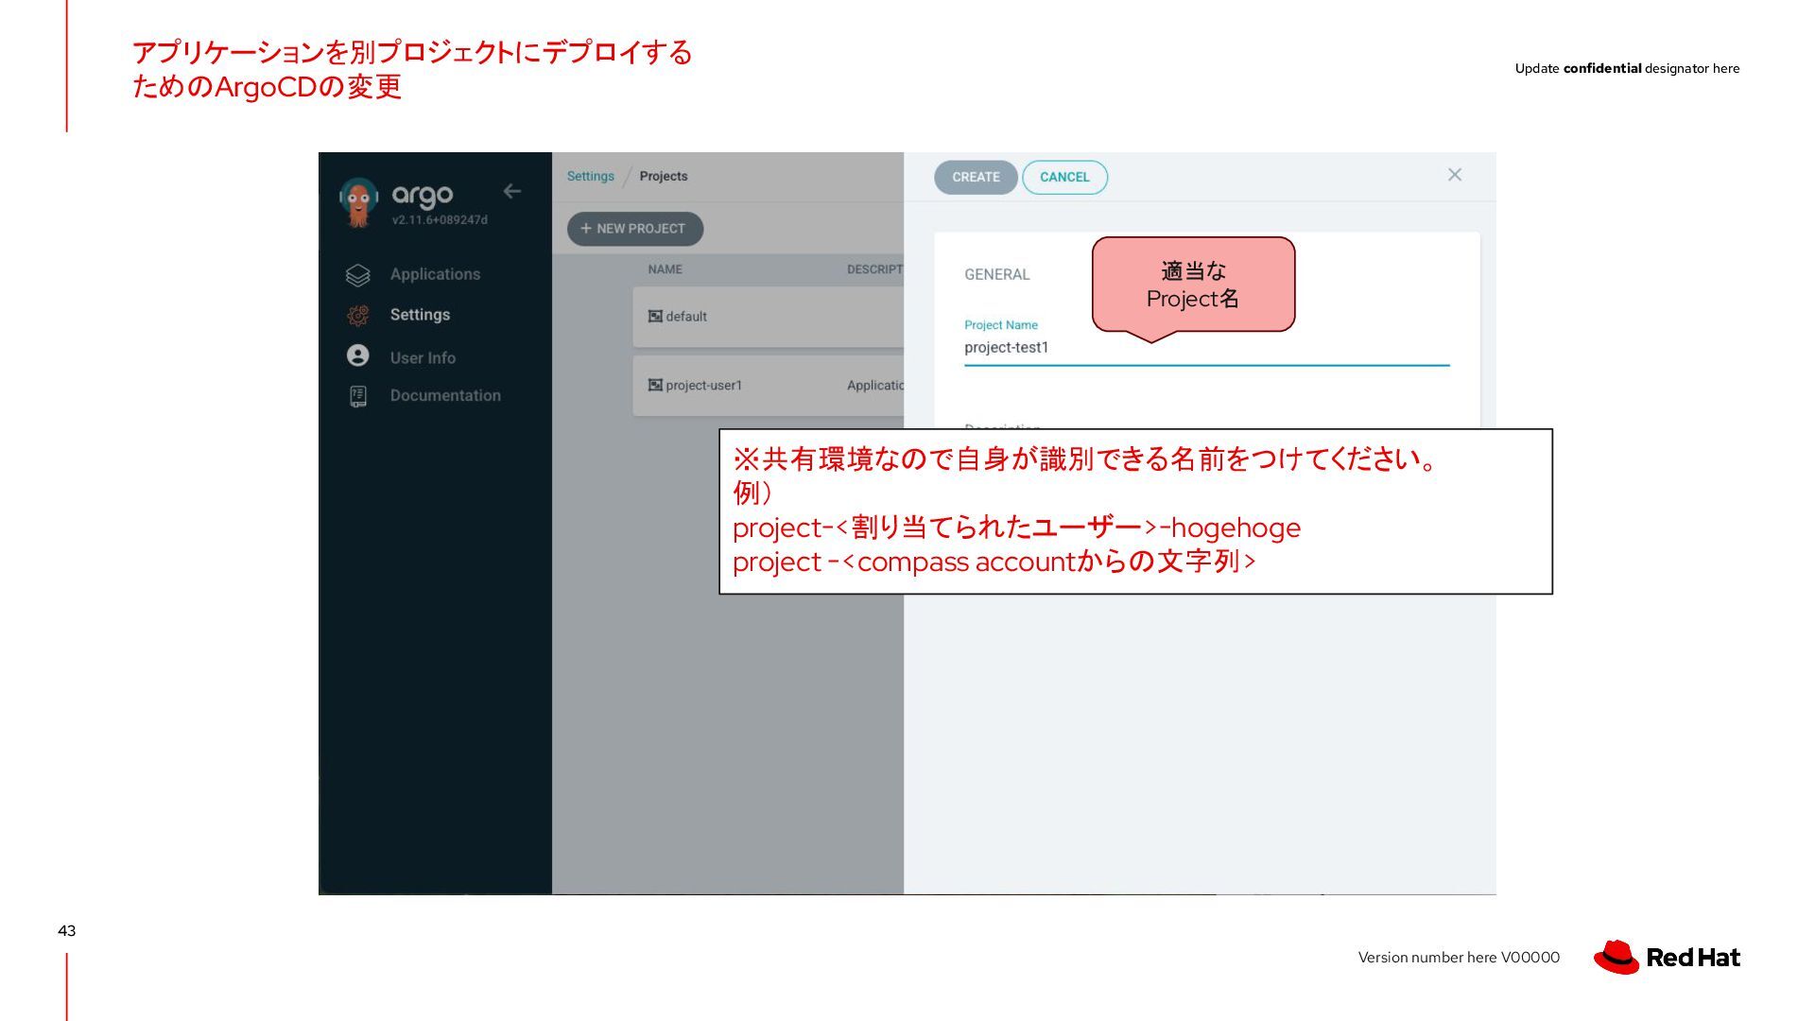Click the Settings gear icon
The width and height of the screenshot is (1815, 1021).
click(358, 316)
